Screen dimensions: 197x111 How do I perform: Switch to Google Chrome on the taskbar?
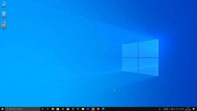pos(93,109)
